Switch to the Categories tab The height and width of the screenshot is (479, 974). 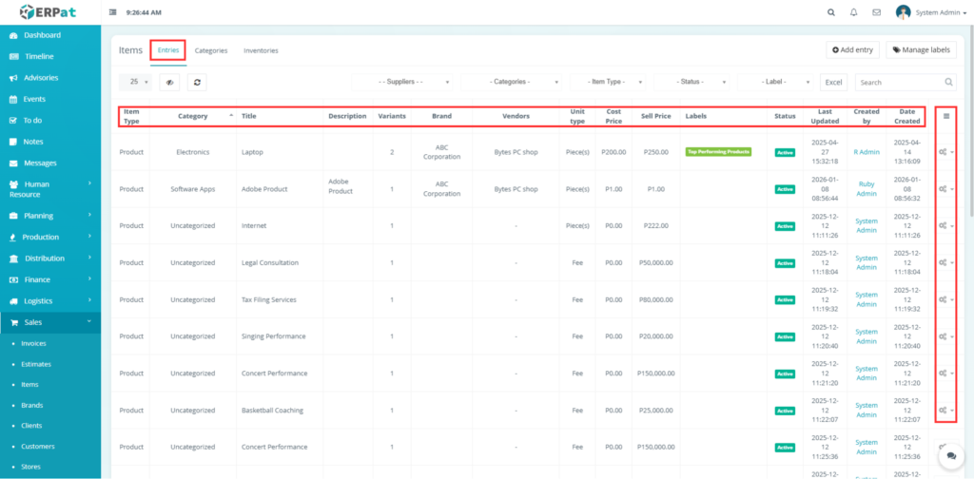click(210, 50)
